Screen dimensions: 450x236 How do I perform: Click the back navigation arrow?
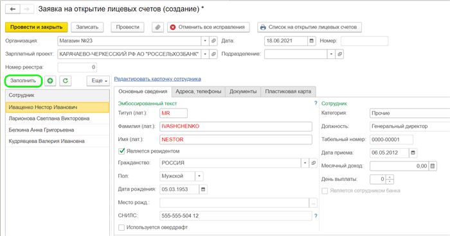13,9
